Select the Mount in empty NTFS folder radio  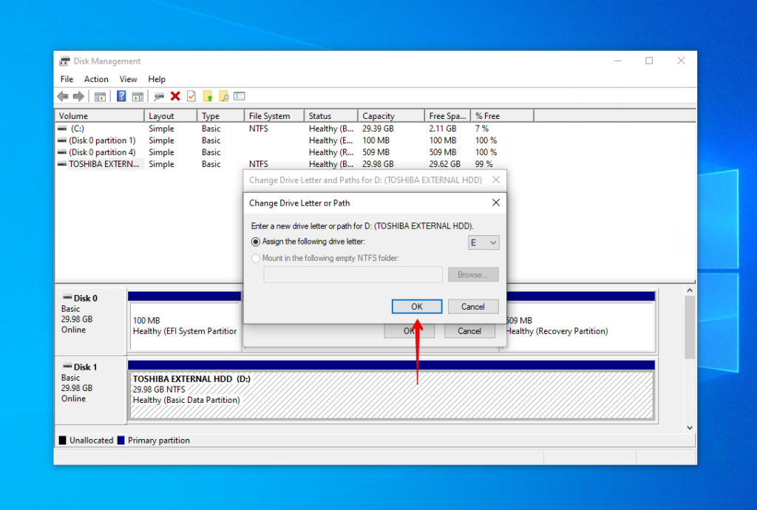tap(255, 258)
